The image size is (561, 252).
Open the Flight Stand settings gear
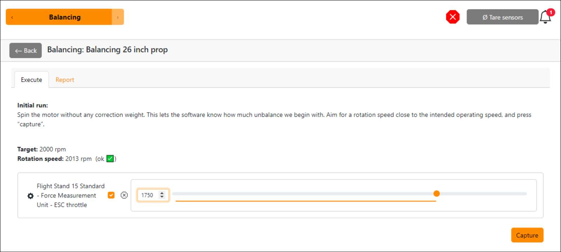31,196
